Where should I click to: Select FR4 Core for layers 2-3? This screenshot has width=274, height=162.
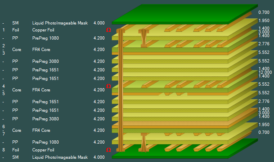41,49
